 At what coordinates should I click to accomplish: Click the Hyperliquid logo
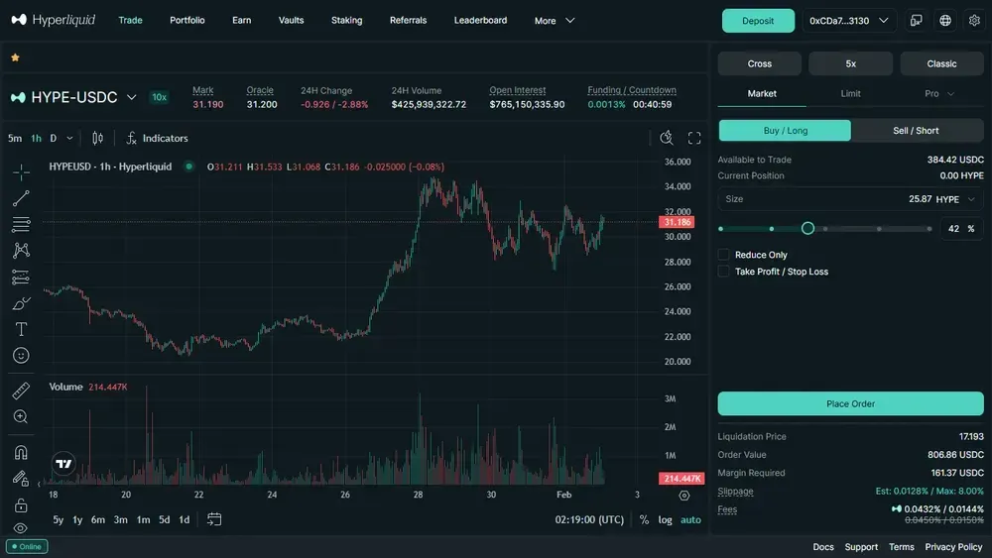tap(54, 20)
